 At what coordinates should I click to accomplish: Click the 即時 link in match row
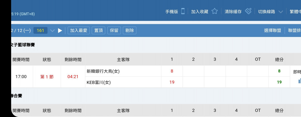point(297,72)
